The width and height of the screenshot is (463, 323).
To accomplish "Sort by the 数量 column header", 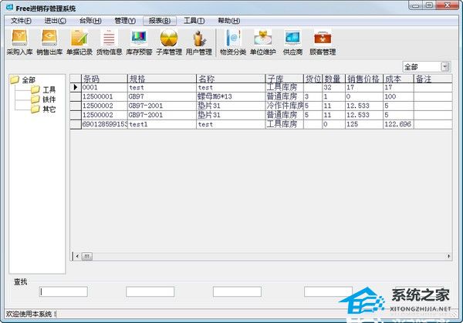I will click(333, 79).
